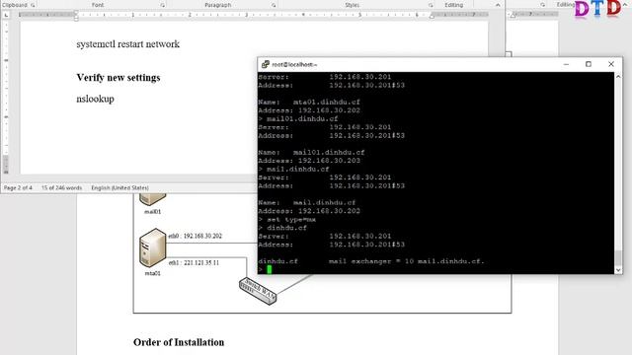Click the green terminal cursor prompt
632x355 pixels.
coord(270,269)
